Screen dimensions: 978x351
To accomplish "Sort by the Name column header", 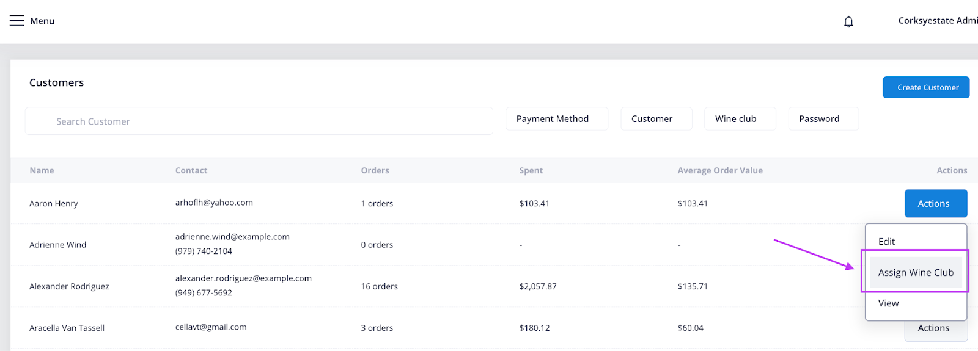I will pyautogui.click(x=42, y=171).
